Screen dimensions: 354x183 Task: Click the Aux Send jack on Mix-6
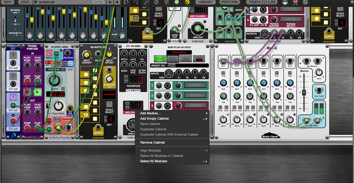coord(319,90)
